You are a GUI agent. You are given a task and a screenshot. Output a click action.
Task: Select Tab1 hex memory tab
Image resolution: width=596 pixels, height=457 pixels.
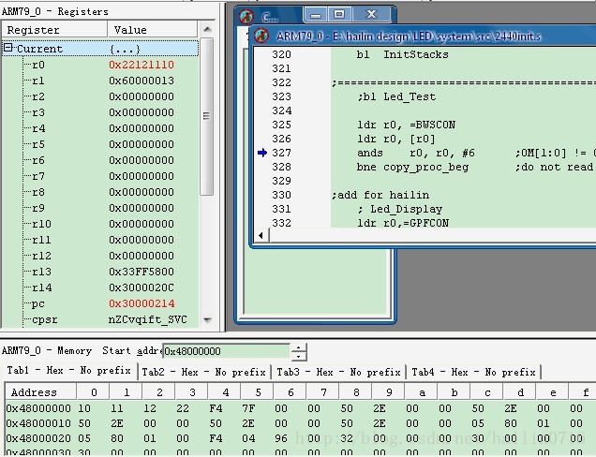pos(68,372)
